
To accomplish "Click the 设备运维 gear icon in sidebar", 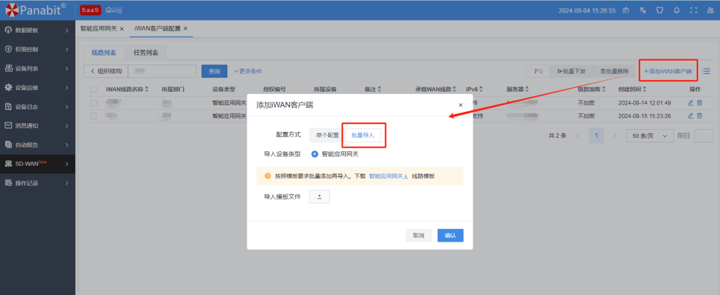I will click(8, 87).
